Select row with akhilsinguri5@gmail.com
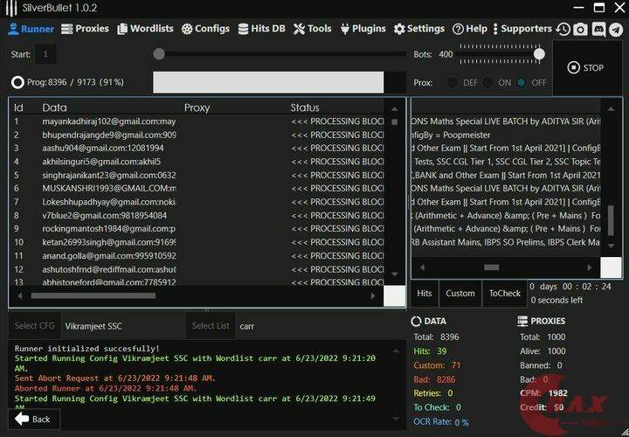 (x=197, y=162)
